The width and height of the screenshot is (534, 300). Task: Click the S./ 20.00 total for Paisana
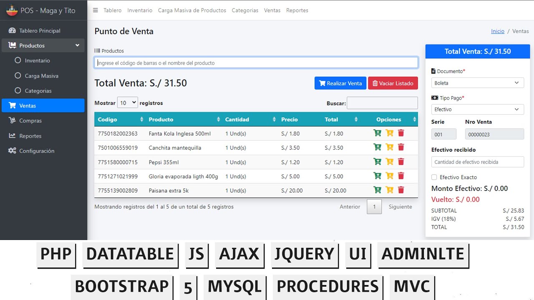click(x=335, y=190)
